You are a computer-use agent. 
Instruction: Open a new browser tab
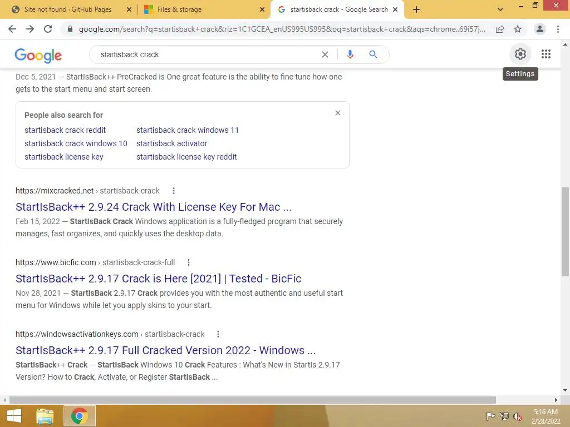(416, 9)
